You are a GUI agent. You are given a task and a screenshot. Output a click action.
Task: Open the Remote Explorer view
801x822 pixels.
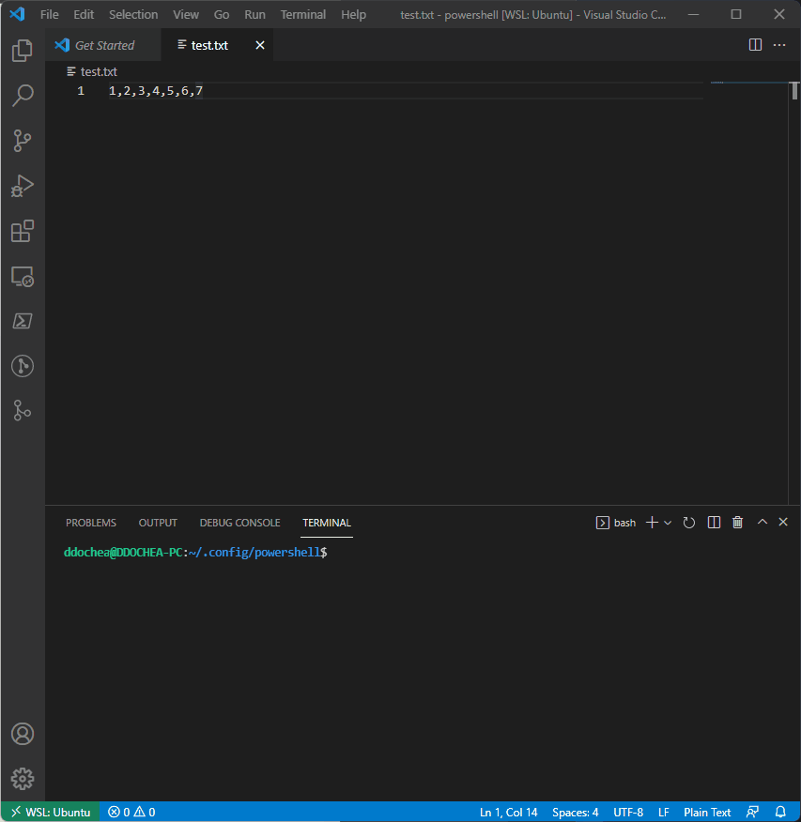coord(23,276)
